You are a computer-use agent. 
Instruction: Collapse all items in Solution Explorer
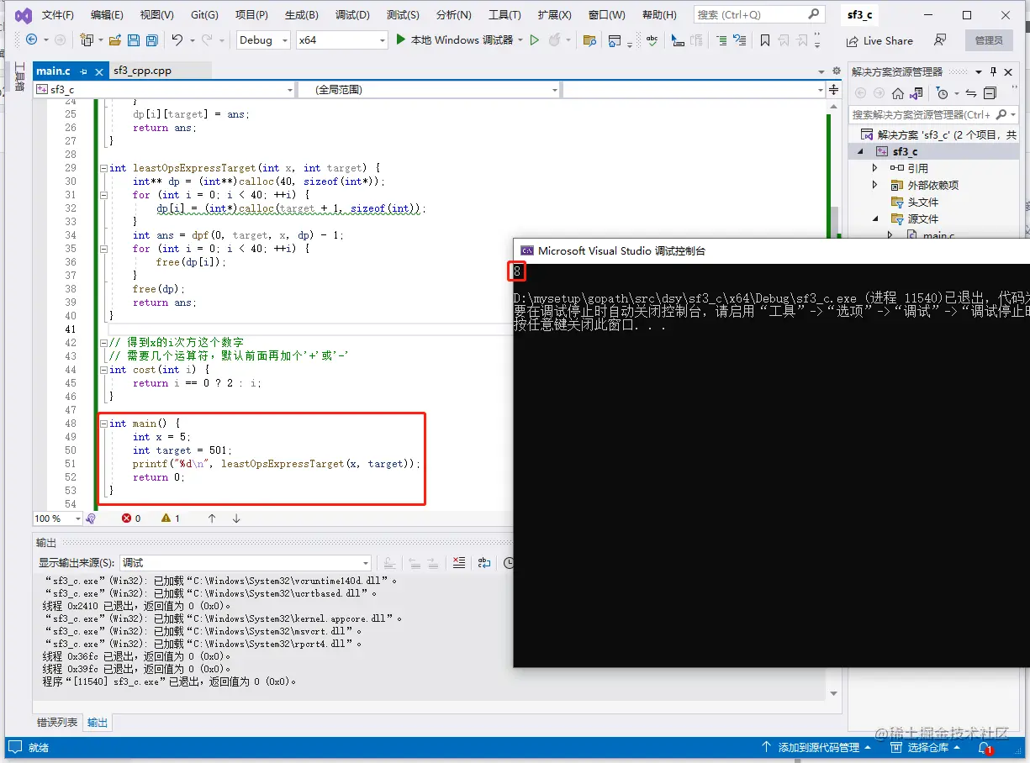tap(990, 93)
